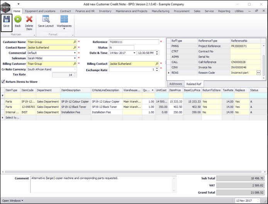Open Billing Customer lookup magnifier
The height and width of the screenshot is (204, 268).
click(75, 64)
